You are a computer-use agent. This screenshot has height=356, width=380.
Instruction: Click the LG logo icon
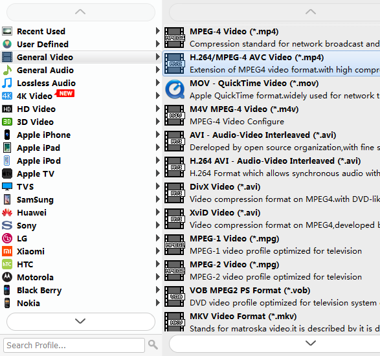pos(7,238)
